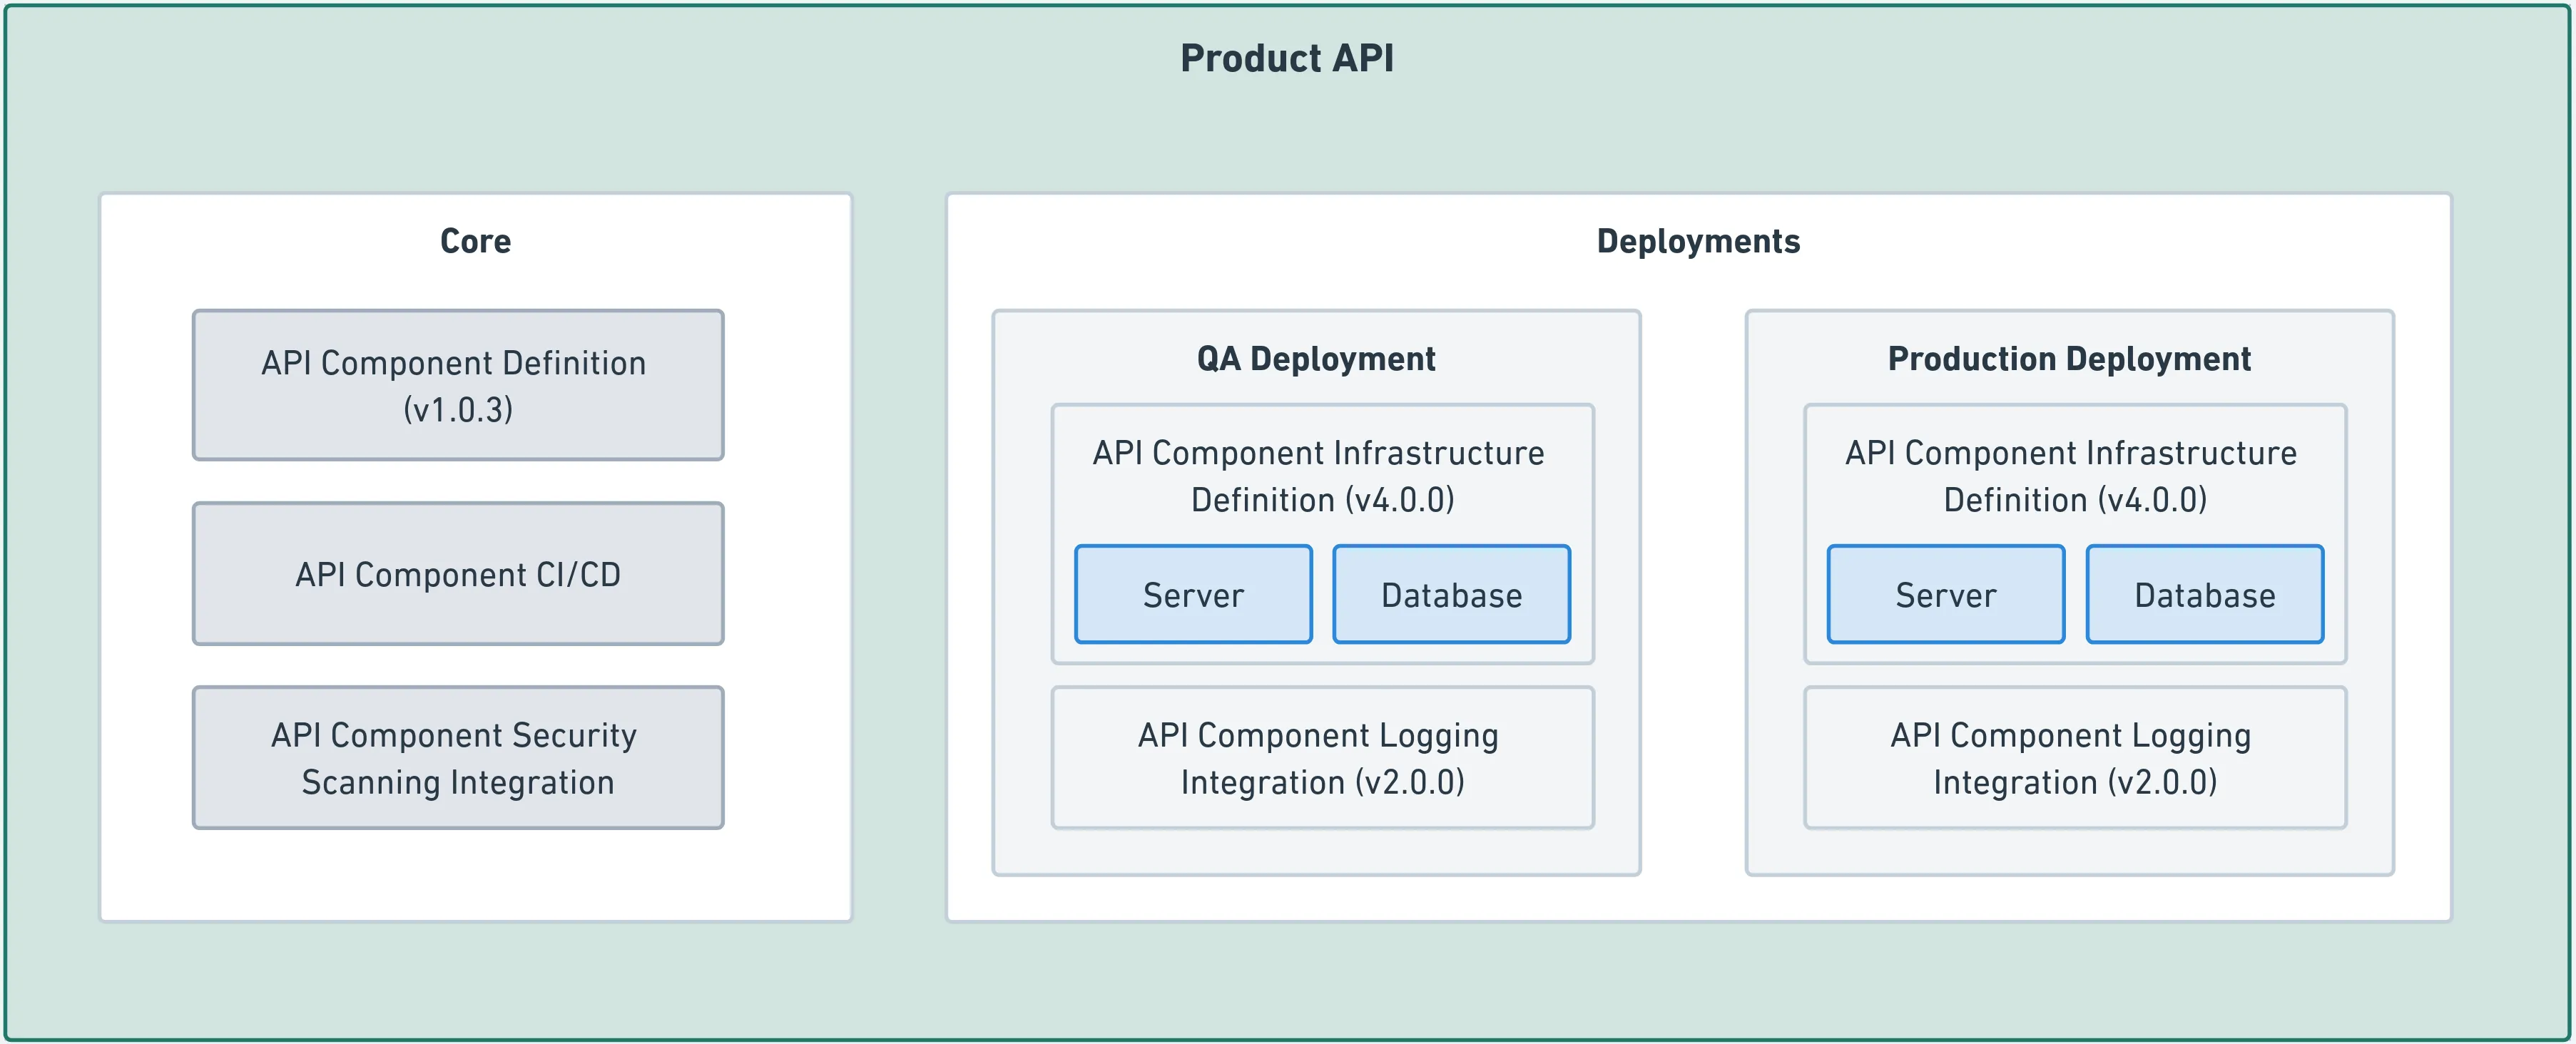2576x1044 pixels.
Task: Click QA Deployment's Infrastructure Definition (v4.0.0) label
Action: (1320, 476)
